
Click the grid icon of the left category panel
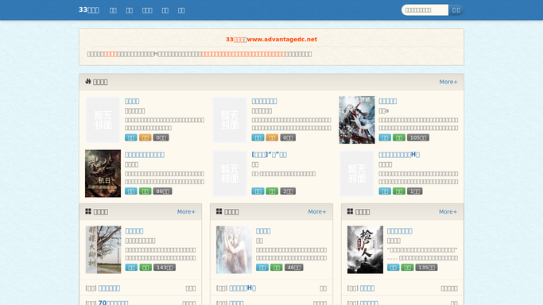pyautogui.click(x=88, y=211)
